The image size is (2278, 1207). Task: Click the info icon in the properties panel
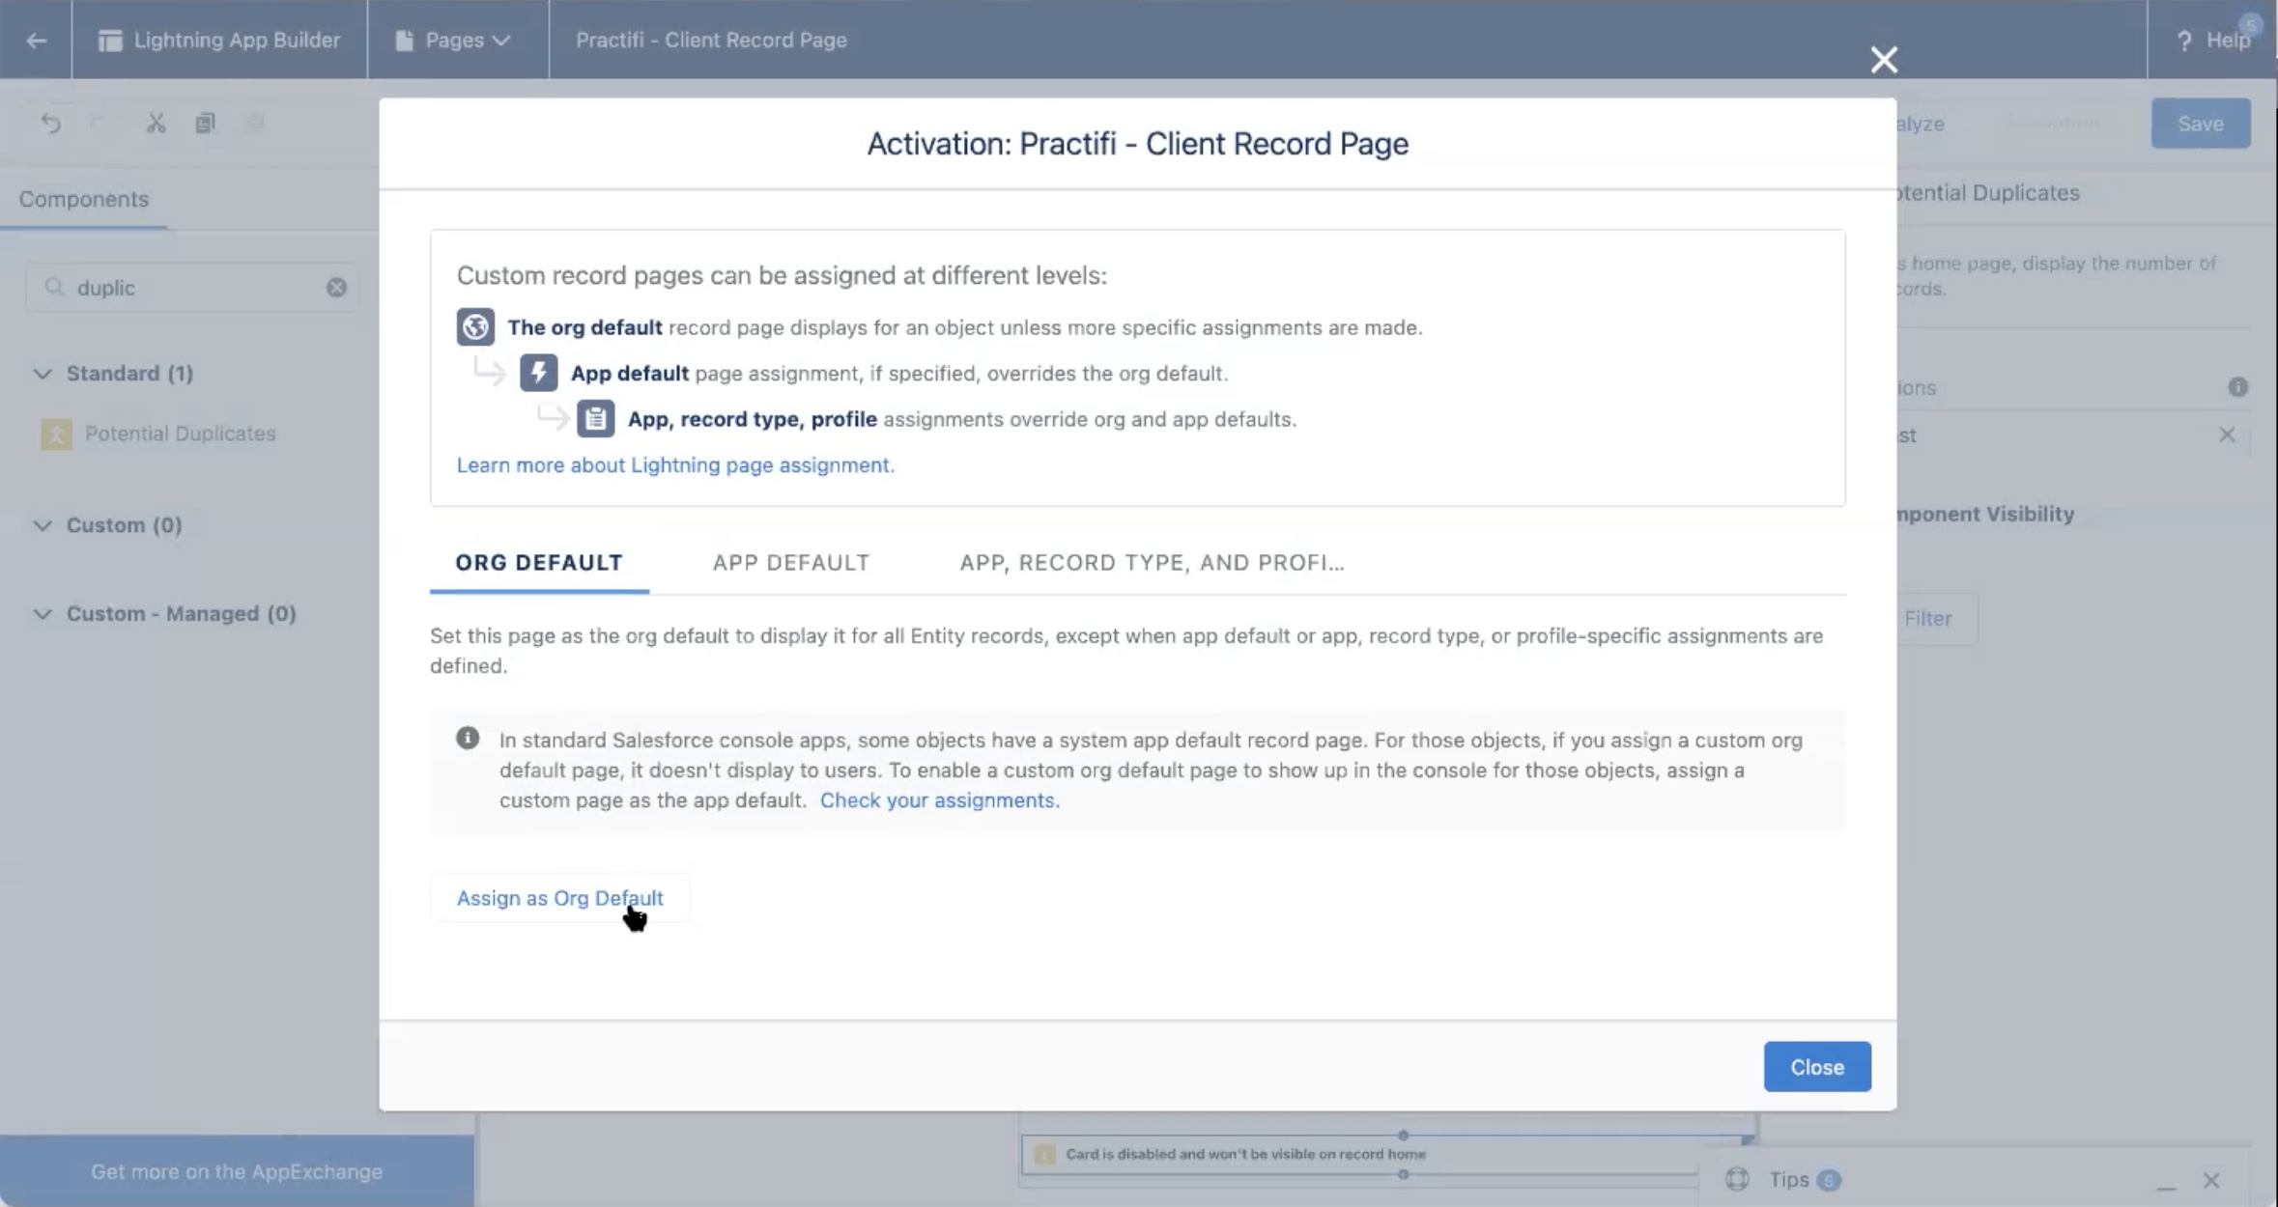[x=2237, y=387]
